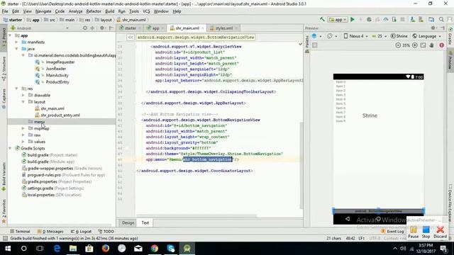Hide the Preview panel with the arrow icon
Viewport: 454px width, 255px height.
point(443,28)
